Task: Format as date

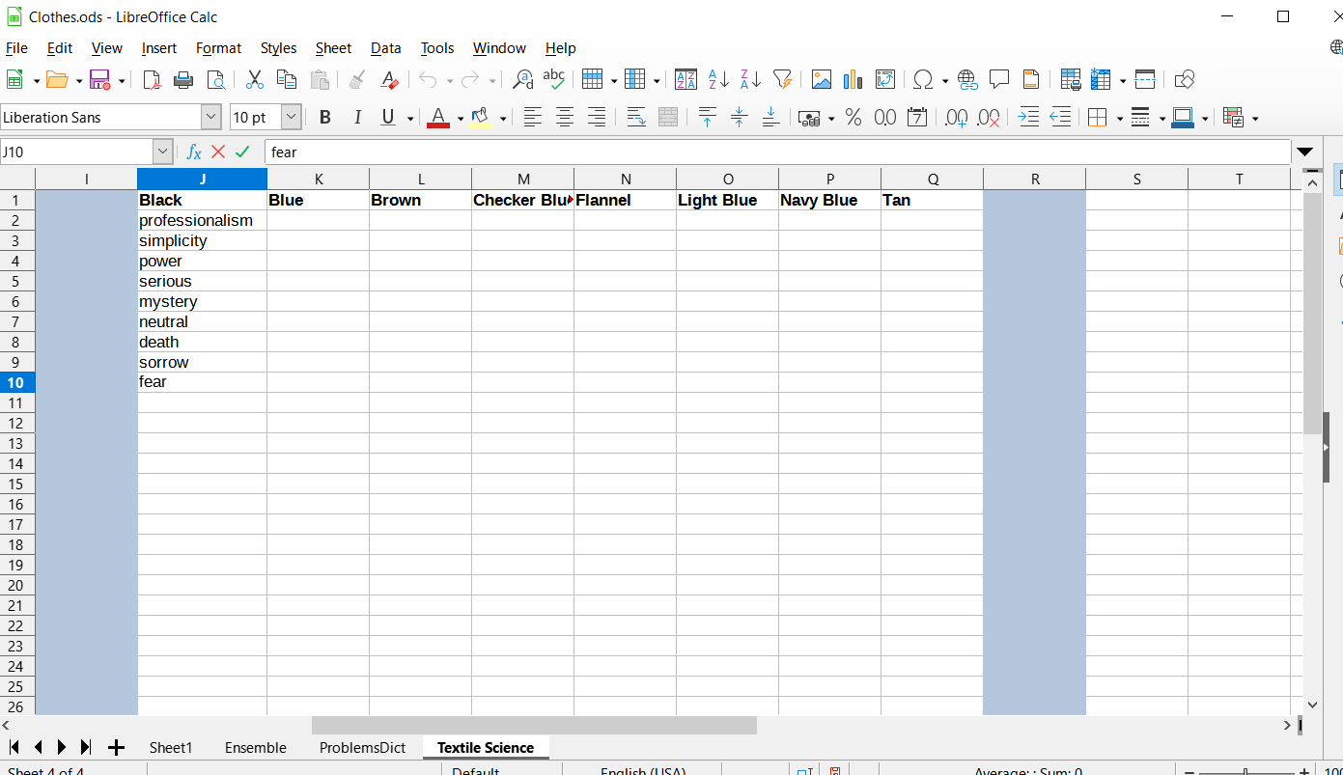Action: 917,118
